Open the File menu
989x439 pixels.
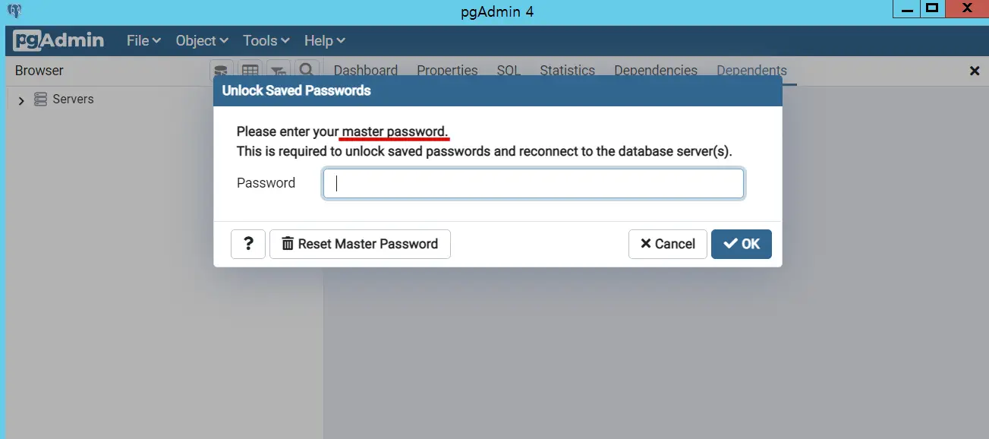pyautogui.click(x=142, y=40)
